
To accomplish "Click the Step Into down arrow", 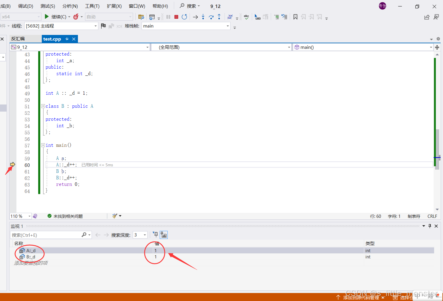I will pos(203,17).
